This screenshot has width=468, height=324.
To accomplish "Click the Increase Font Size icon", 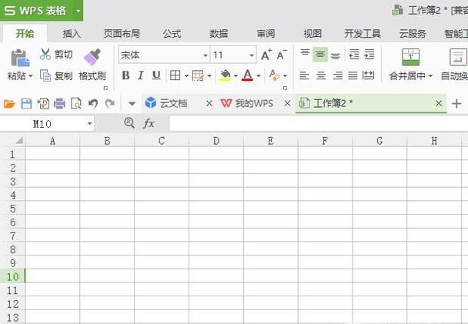I will [266, 55].
